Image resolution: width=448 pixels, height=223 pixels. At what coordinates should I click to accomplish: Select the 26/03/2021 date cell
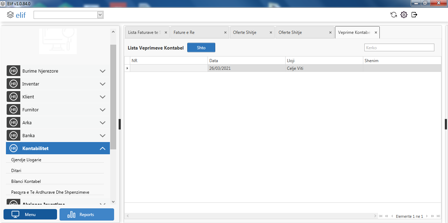pos(247,68)
